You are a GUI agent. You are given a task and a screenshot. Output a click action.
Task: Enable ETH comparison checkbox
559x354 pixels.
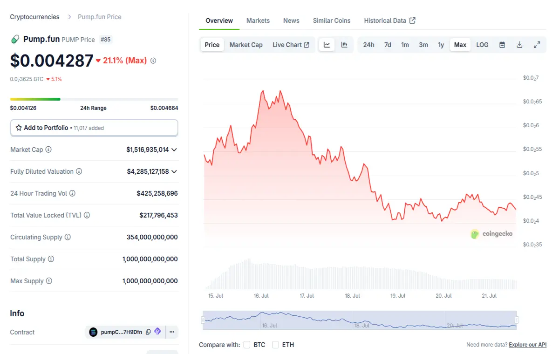pos(275,345)
